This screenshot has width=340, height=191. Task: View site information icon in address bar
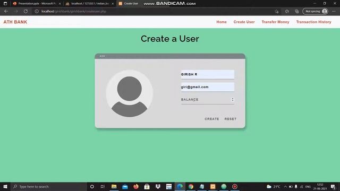click(37, 11)
